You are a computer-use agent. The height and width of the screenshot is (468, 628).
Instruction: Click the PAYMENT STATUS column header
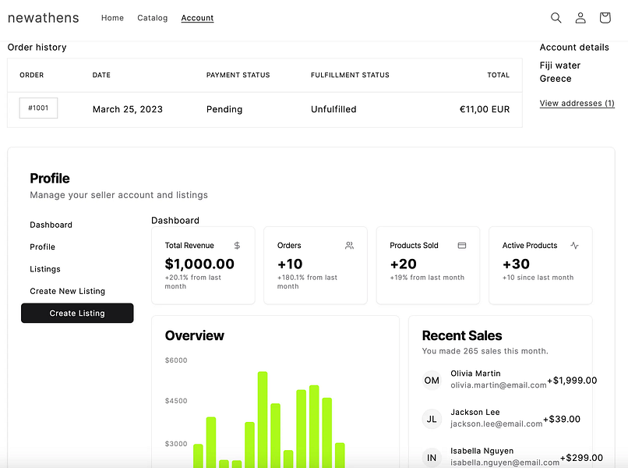pyautogui.click(x=238, y=75)
